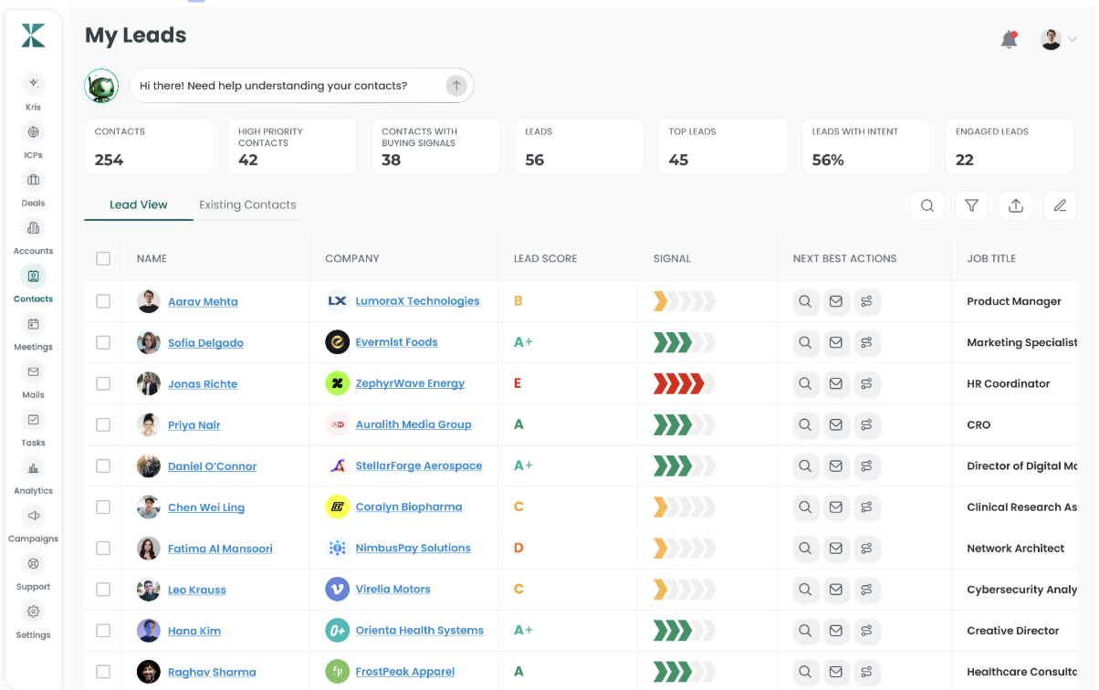
Task: Toggle the select-all header checkbox
Action: (103, 258)
